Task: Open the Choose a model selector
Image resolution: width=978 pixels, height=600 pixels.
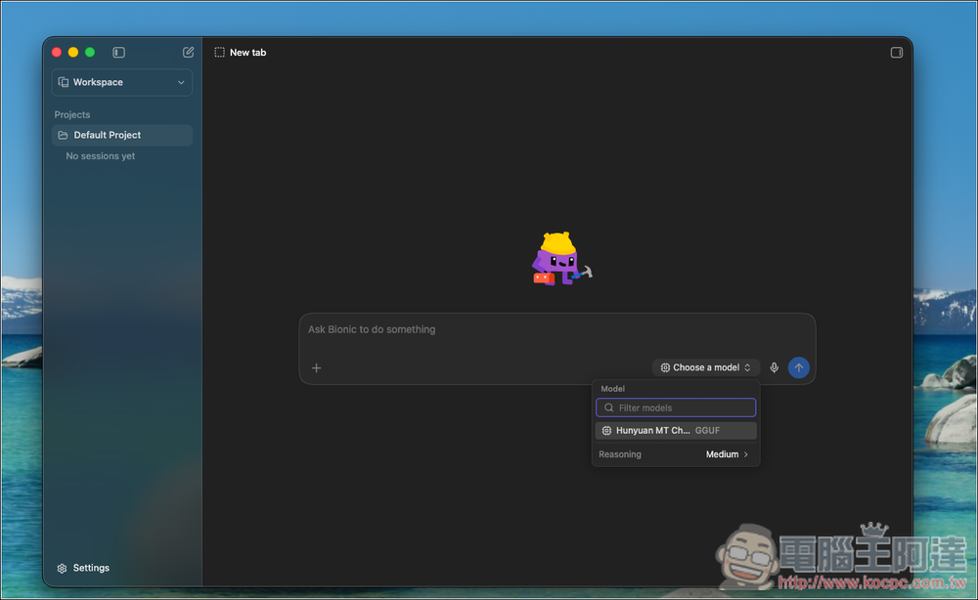Action: (706, 367)
